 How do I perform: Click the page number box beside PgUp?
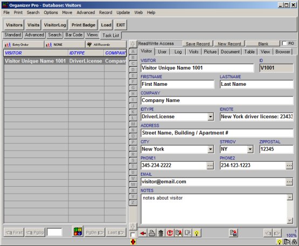coord(54,233)
